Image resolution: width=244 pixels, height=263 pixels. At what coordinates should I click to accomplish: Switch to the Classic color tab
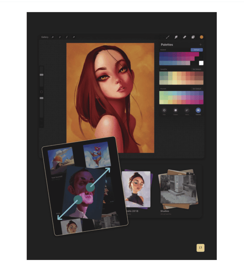coord(176,110)
